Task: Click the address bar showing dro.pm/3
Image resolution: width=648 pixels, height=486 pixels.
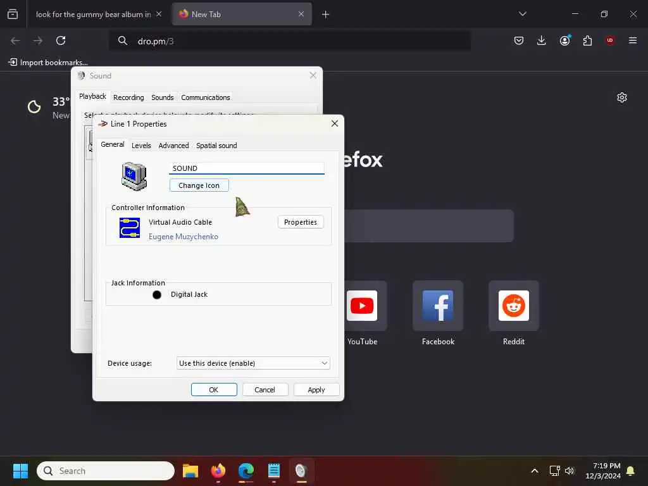Action: coord(289,41)
